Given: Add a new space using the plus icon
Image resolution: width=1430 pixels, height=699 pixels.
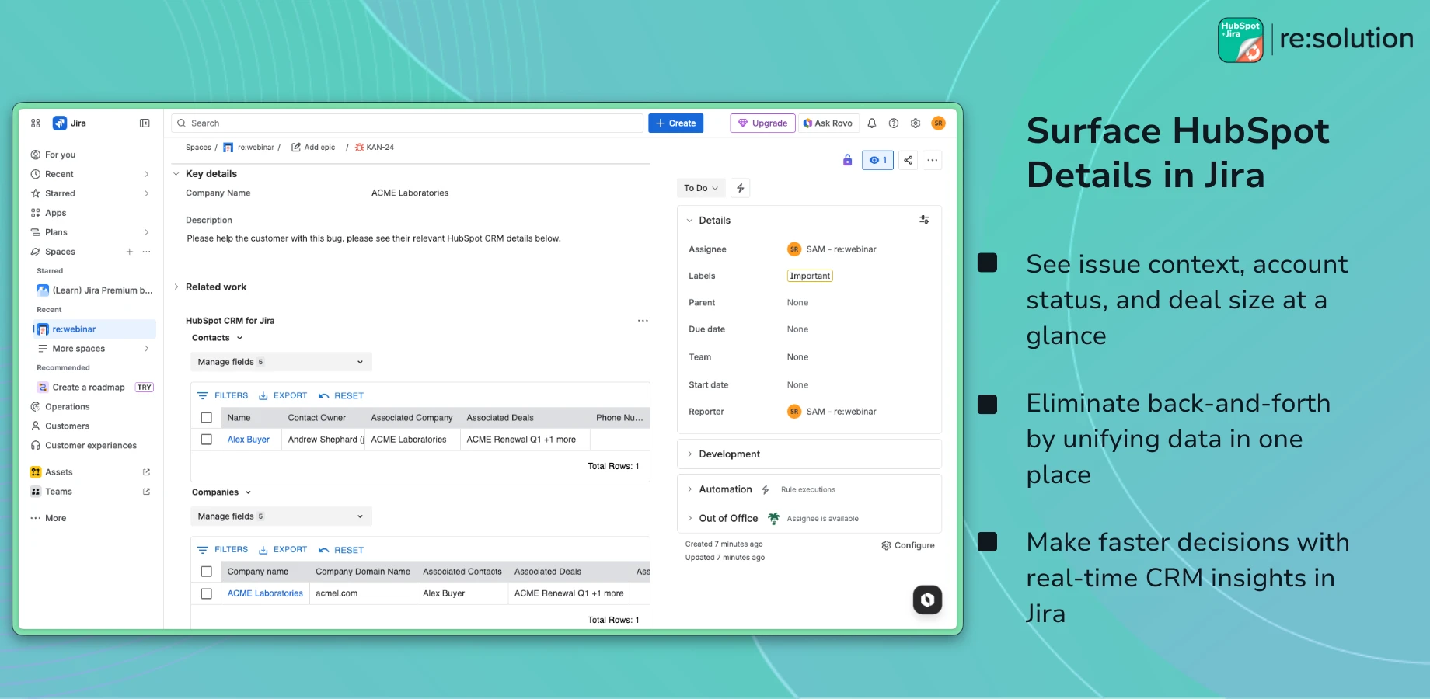Looking at the screenshot, I should tap(130, 252).
